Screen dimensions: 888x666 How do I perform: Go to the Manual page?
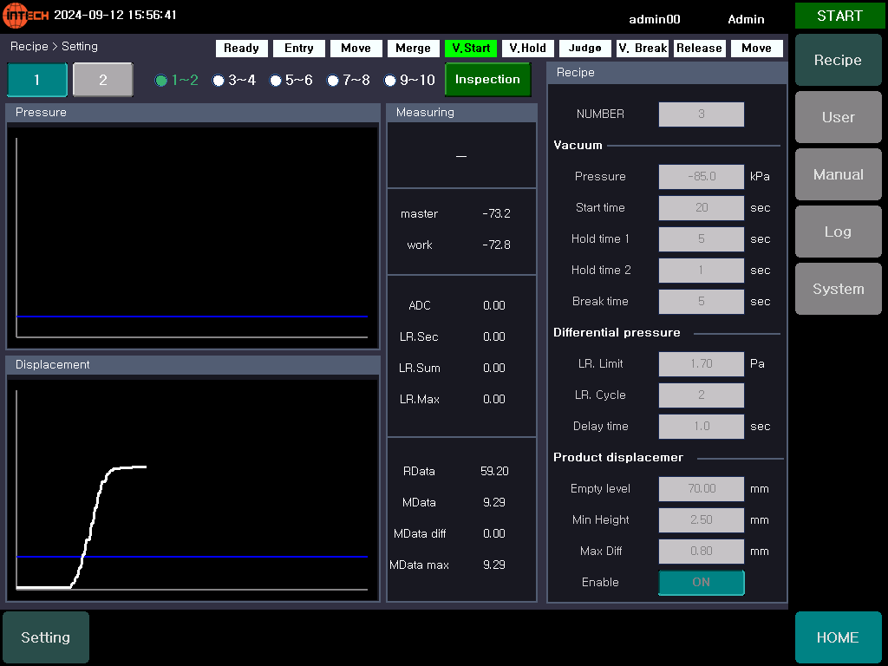coord(838,174)
